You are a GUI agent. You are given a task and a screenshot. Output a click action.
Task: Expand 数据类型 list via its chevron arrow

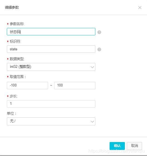coord(92,67)
